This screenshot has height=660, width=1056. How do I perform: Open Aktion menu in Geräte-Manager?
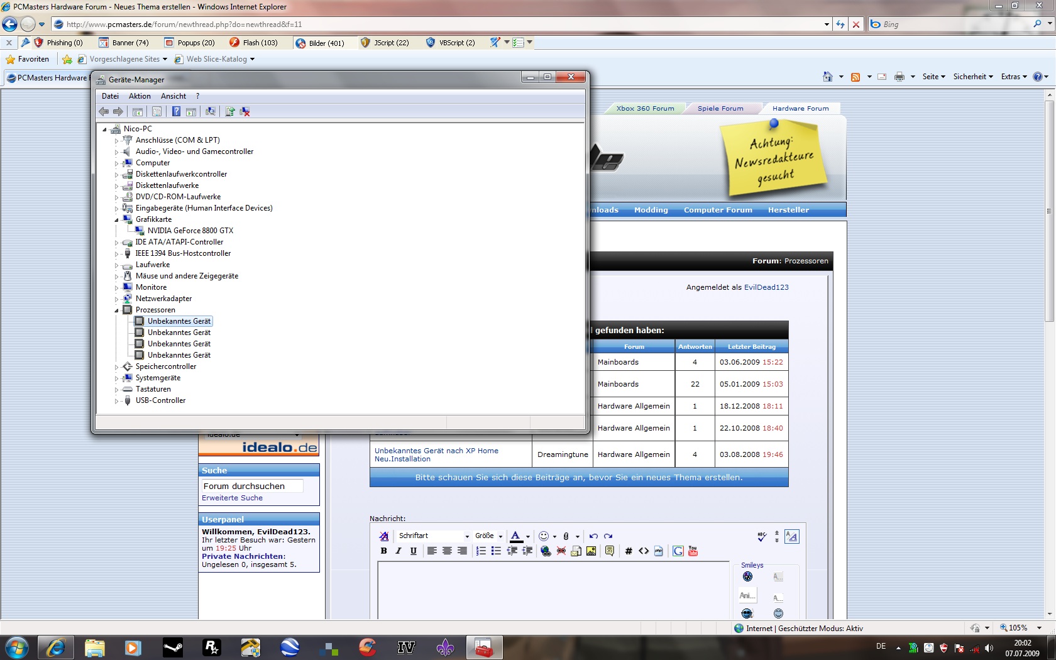tap(140, 96)
